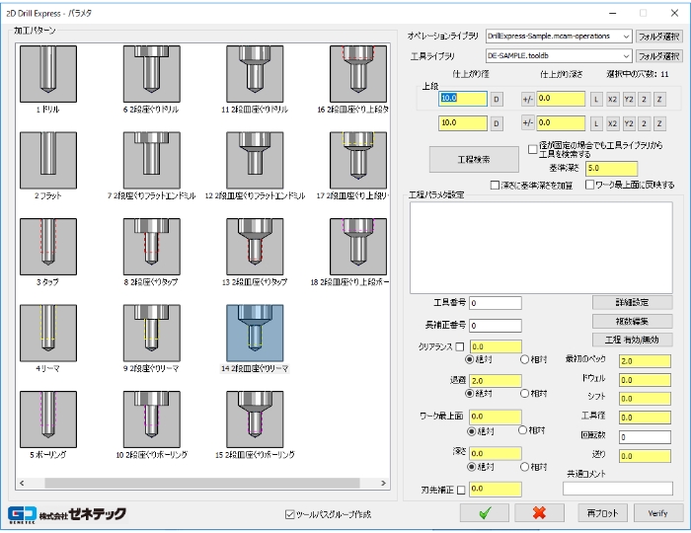The height and width of the screenshot is (533, 691).
Task: Click left arrow of pattern list scrollbar
Action: pos(22,484)
